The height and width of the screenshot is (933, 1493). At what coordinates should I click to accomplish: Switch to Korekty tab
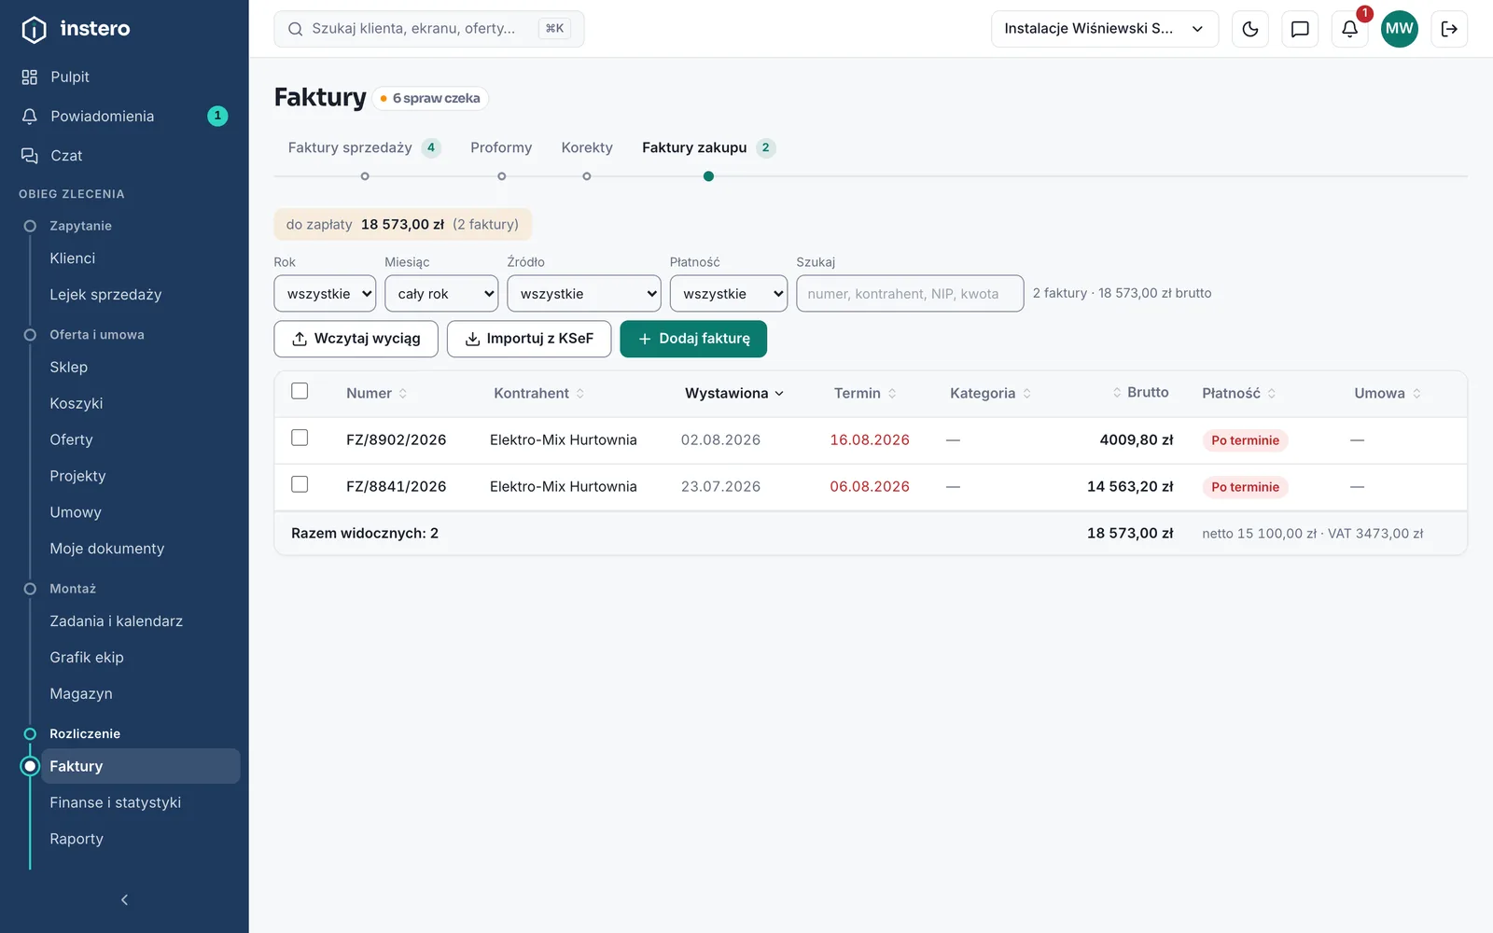click(587, 147)
